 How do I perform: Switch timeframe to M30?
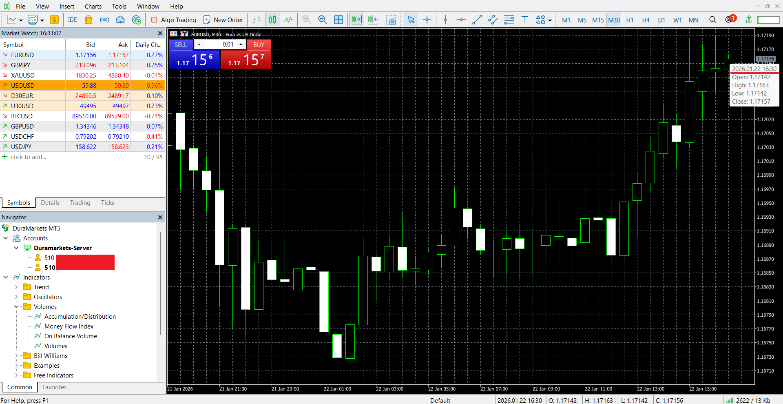click(614, 20)
